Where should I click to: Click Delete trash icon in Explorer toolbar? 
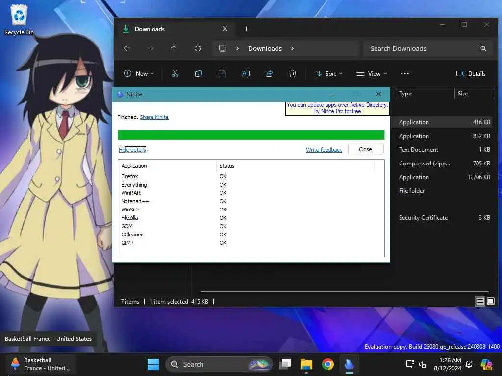(x=293, y=73)
